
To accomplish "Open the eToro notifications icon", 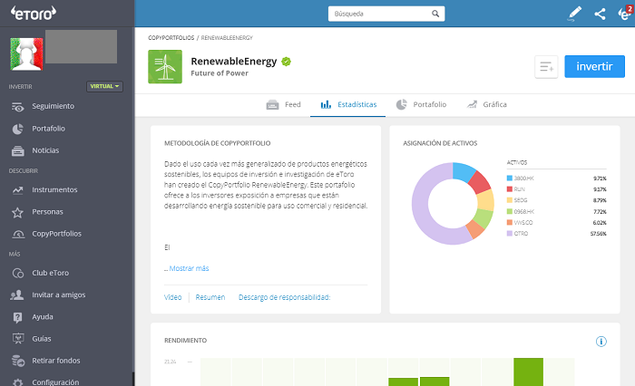I will point(625,13).
